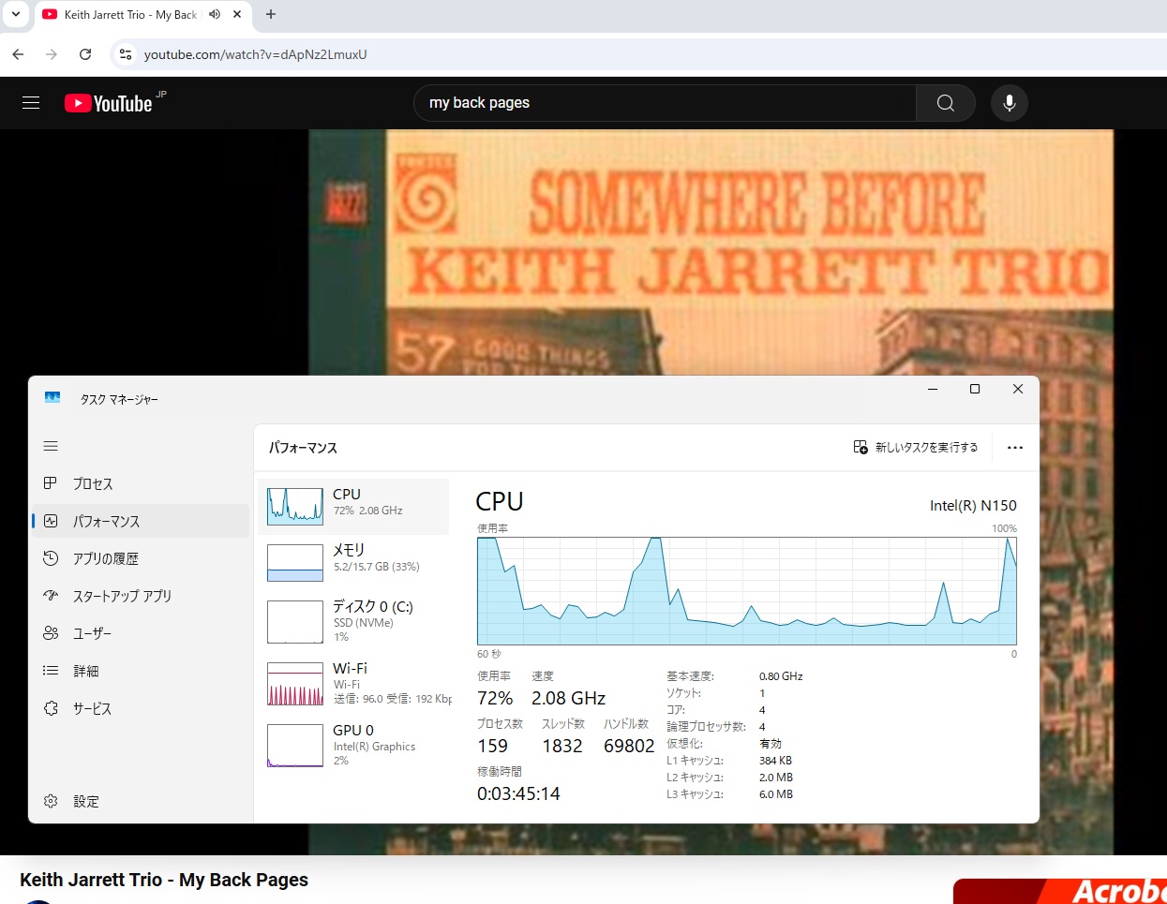
Task: Click 新しいタスクを実行する button
Action: [916, 448]
